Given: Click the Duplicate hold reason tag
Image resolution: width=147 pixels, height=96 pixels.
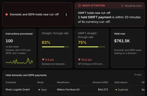Looking at the screenshot, I should 122,90.
